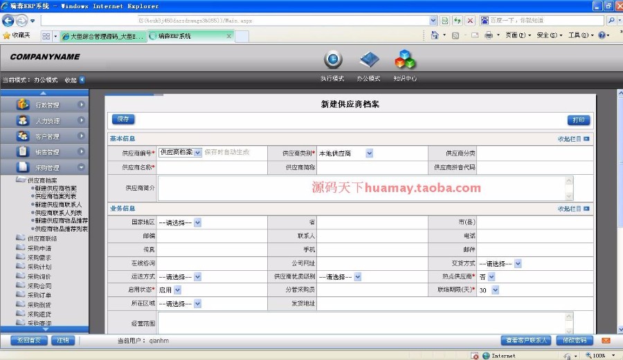Click 业务信息 收起栏目 collapse icon
Screen dimensions: 623x360
tap(586, 209)
